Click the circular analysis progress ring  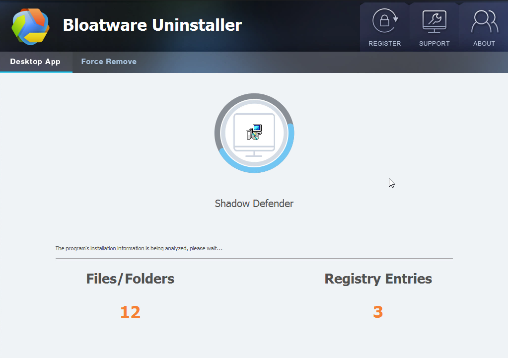[254, 133]
